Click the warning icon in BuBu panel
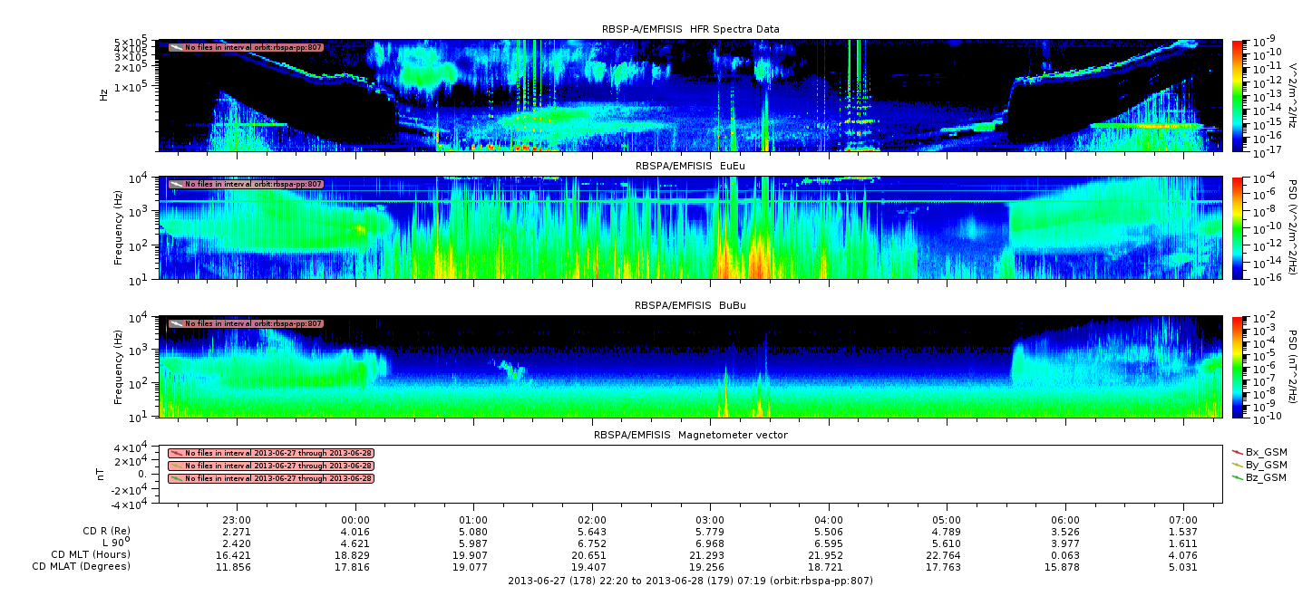Image resolution: width=1312 pixels, height=596 pixels. pyautogui.click(x=176, y=323)
